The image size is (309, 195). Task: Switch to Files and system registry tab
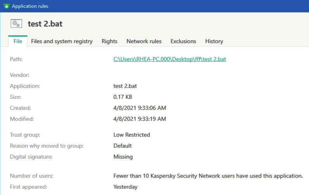[62, 41]
